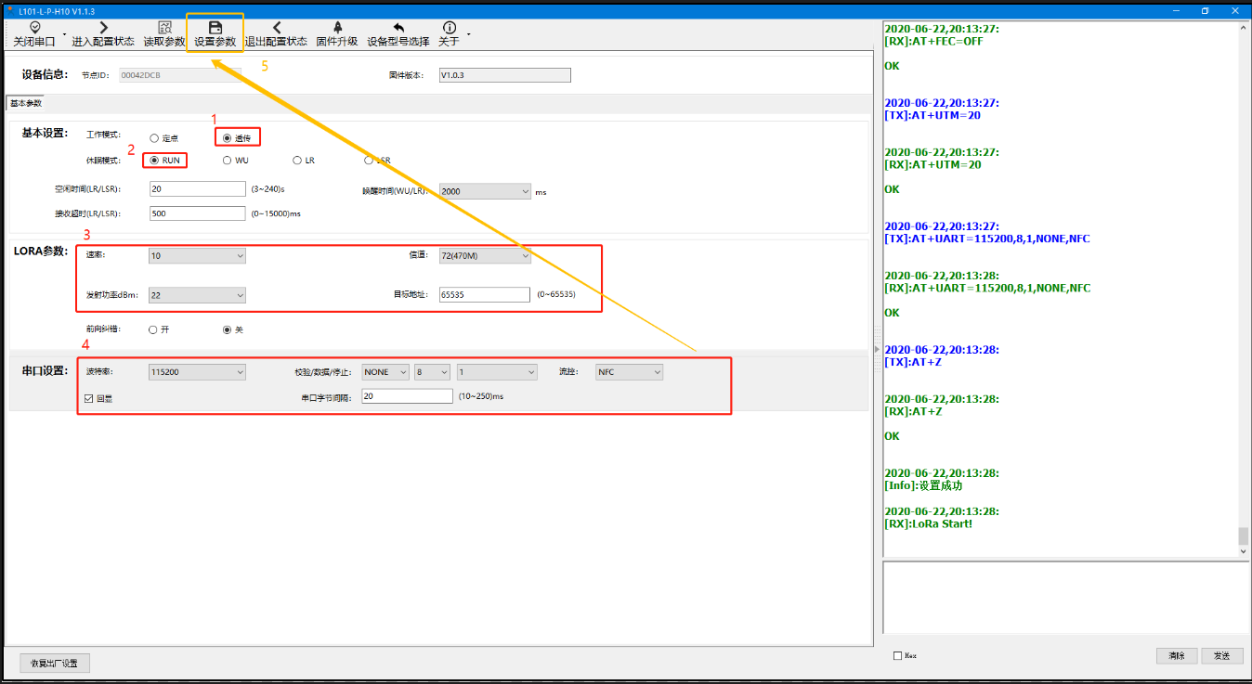Enable forward error correction with 开 radio
The image size is (1252, 684).
point(154,329)
